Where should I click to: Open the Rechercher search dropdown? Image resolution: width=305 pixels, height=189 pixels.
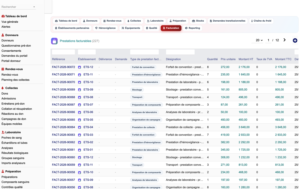(19, 7)
